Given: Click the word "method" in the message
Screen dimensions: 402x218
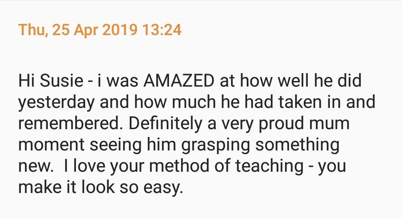Looking at the screenshot, I should click(x=179, y=166).
